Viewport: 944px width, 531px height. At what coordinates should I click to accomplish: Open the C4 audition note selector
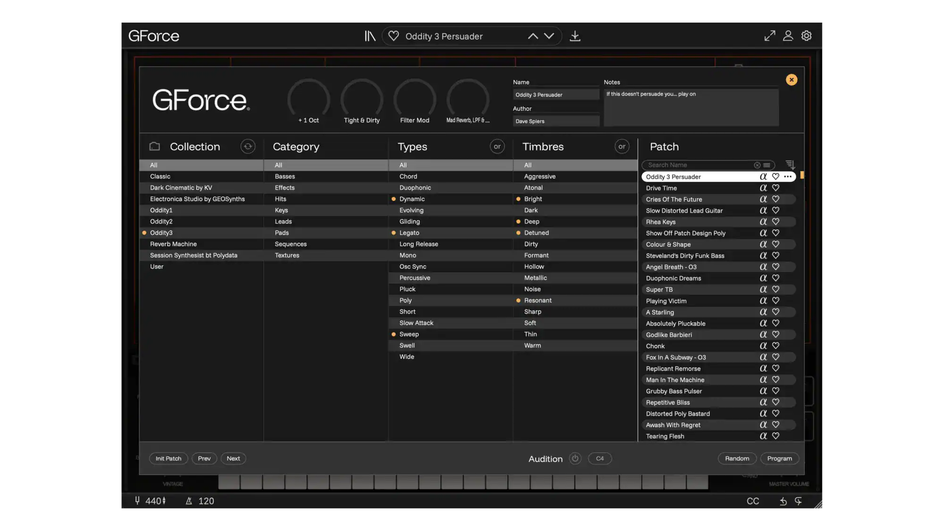600,458
